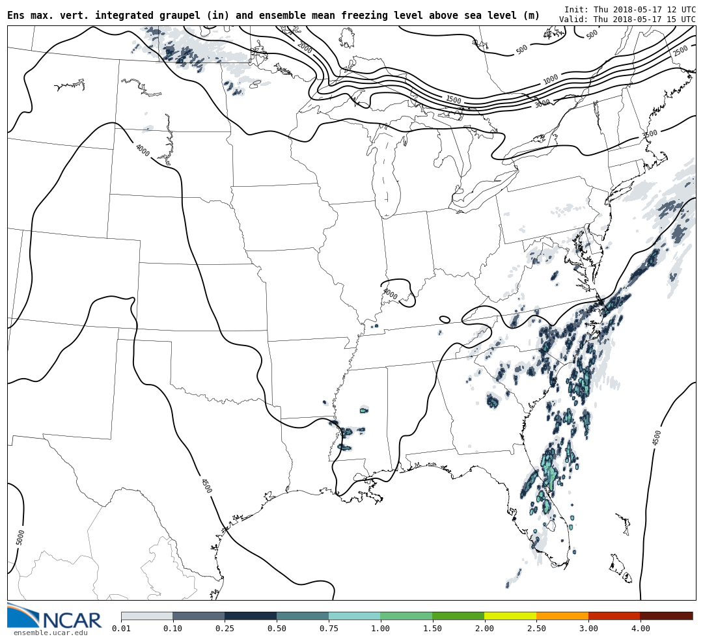Click the '2.50' legend tick label

[536, 629]
